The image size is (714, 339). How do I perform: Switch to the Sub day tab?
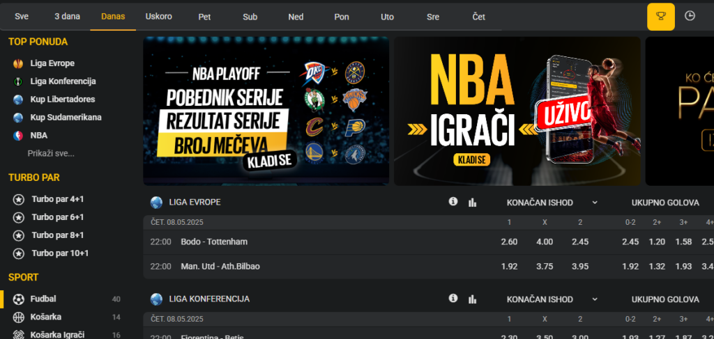point(250,17)
